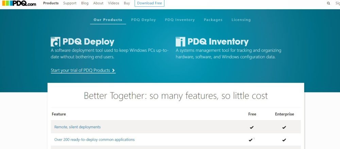The width and height of the screenshot is (340, 149).
Task: Open the Support menu item
Action: coord(70,3)
